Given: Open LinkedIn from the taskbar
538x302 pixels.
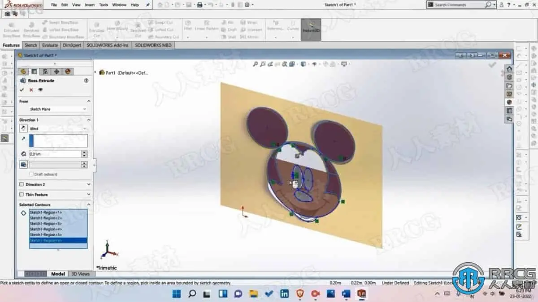Looking at the screenshot, I should [284, 294].
